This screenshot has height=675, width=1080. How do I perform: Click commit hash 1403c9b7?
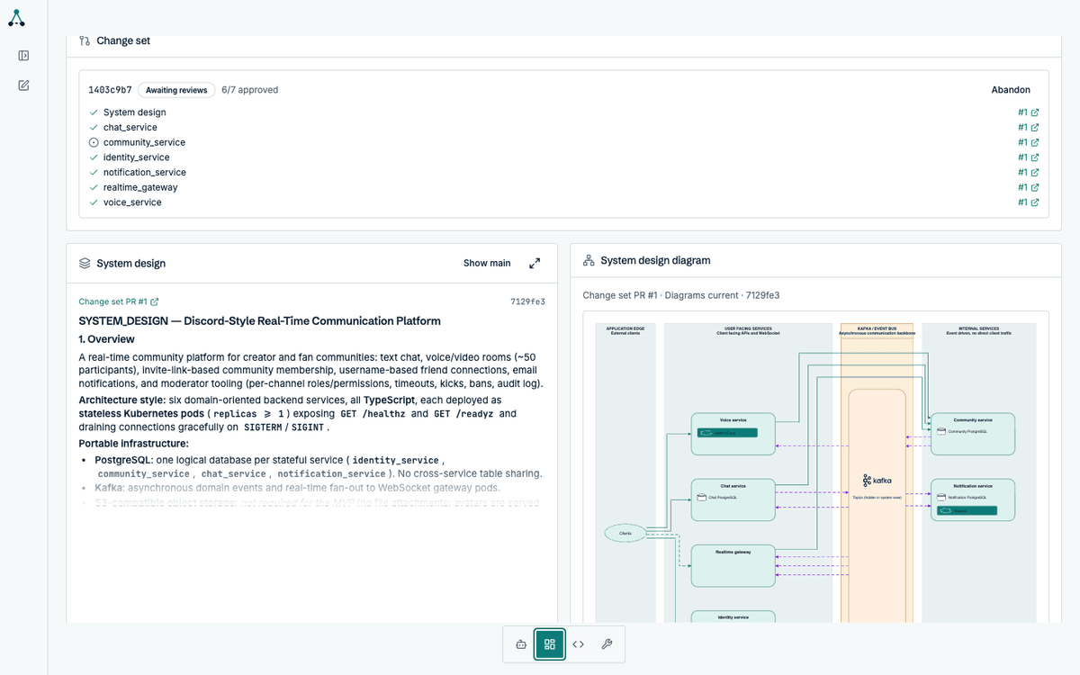[x=110, y=90]
